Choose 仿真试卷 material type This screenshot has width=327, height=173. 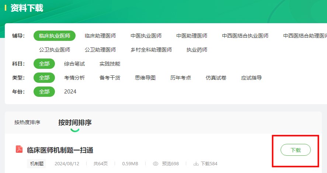pyautogui.click(x=216, y=78)
